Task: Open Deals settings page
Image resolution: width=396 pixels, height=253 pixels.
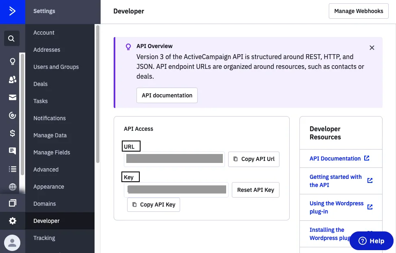Action: tap(40, 84)
